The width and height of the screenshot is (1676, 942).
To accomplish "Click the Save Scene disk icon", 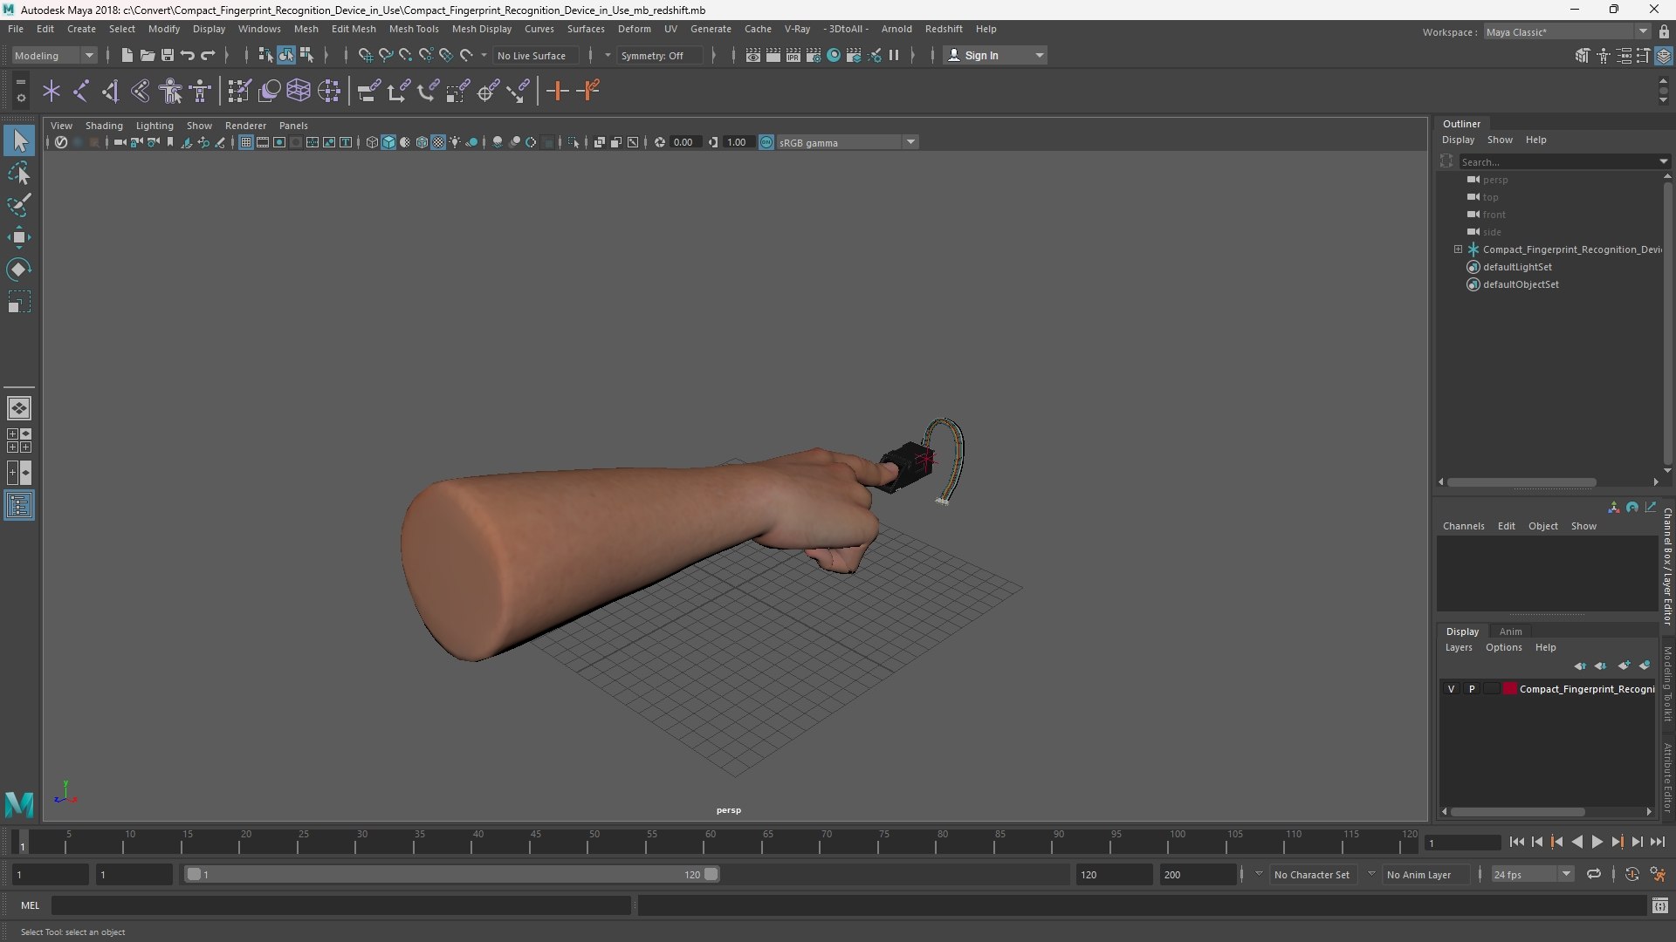I will 167,55.
